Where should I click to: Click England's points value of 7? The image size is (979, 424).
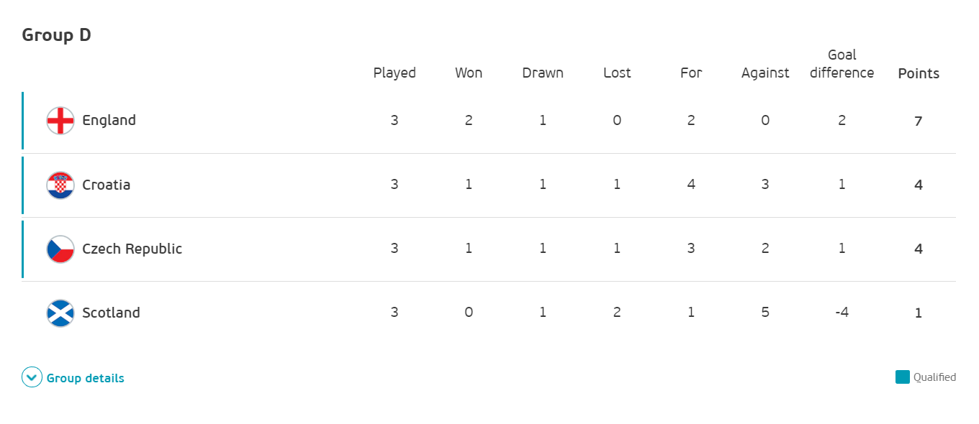point(919,121)
